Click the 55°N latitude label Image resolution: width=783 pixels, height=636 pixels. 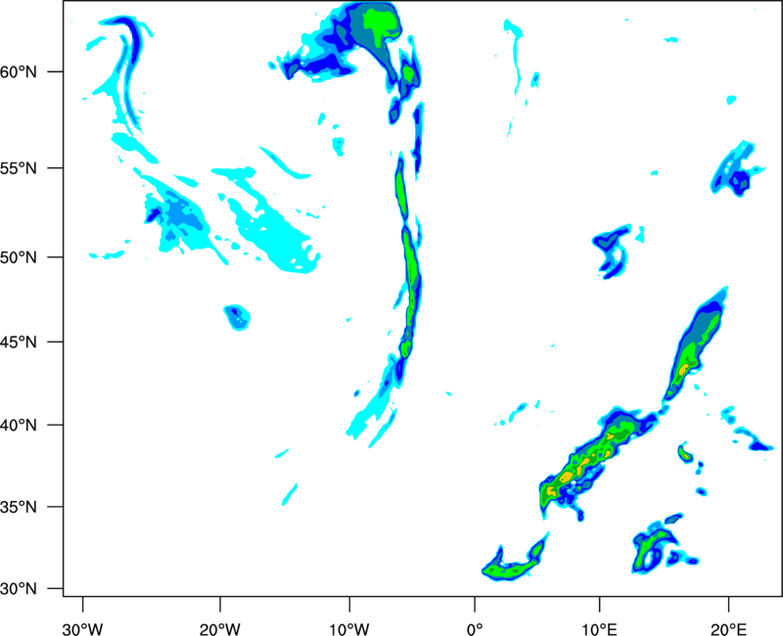[19, 168]
